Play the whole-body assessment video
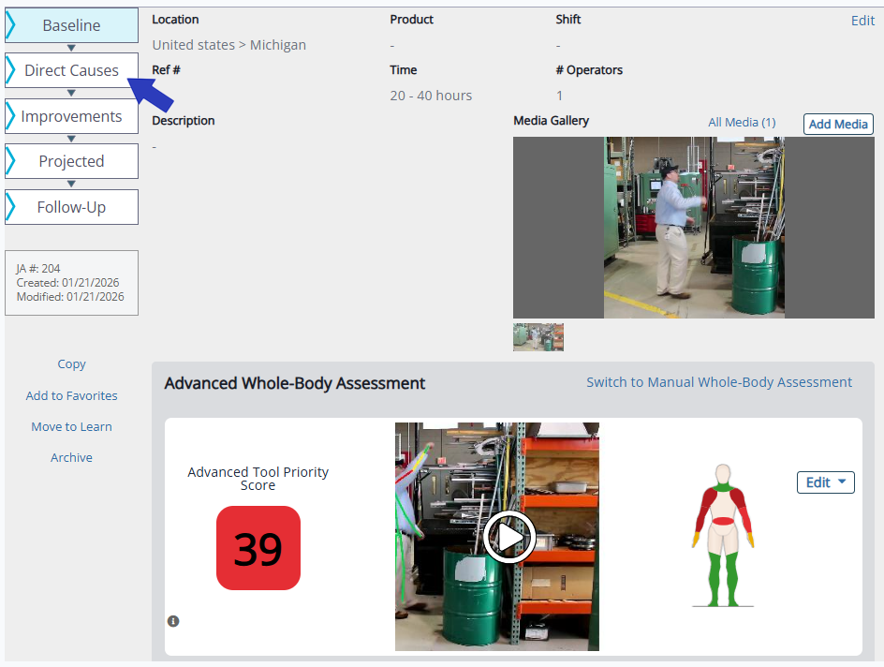Screen dimensions: 884x667 (x=508, y=537)
